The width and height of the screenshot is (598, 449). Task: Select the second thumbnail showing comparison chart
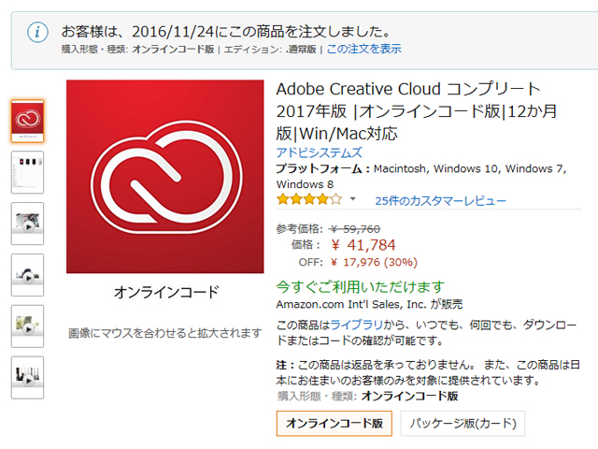(x=27, y=172)
